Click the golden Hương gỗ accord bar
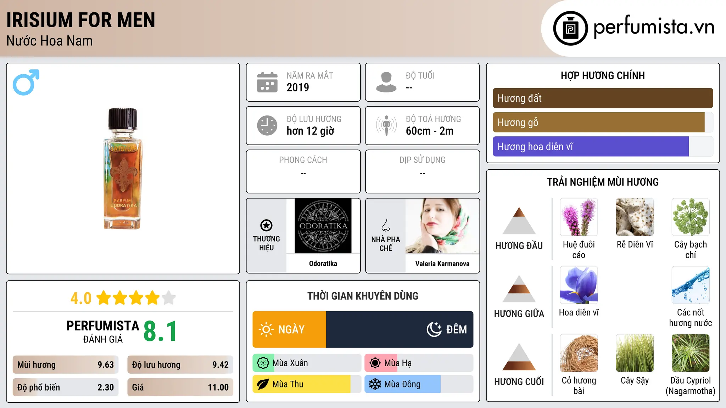The image size is (726, 408). (599, 122)
